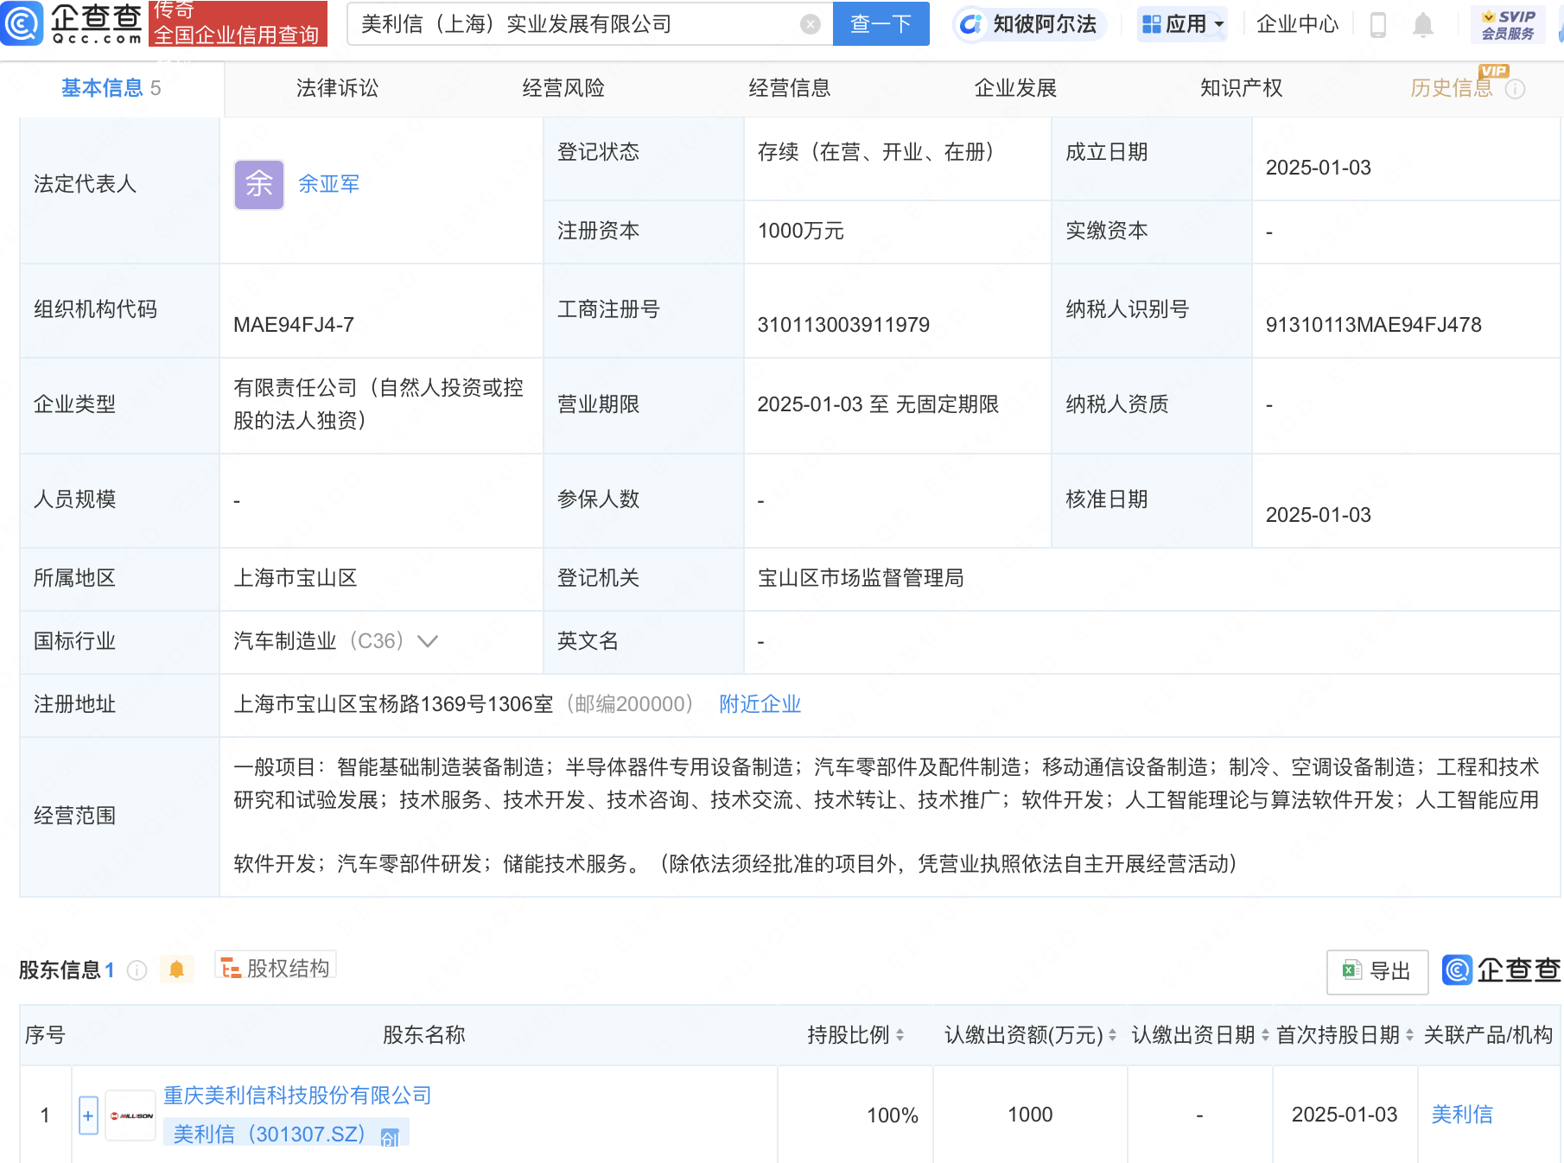Image resolution: width=1564 pixels, height=1163 pixels.
Task: Select the 宝山区市场监督管理局 text
Action: click(861, 578)
